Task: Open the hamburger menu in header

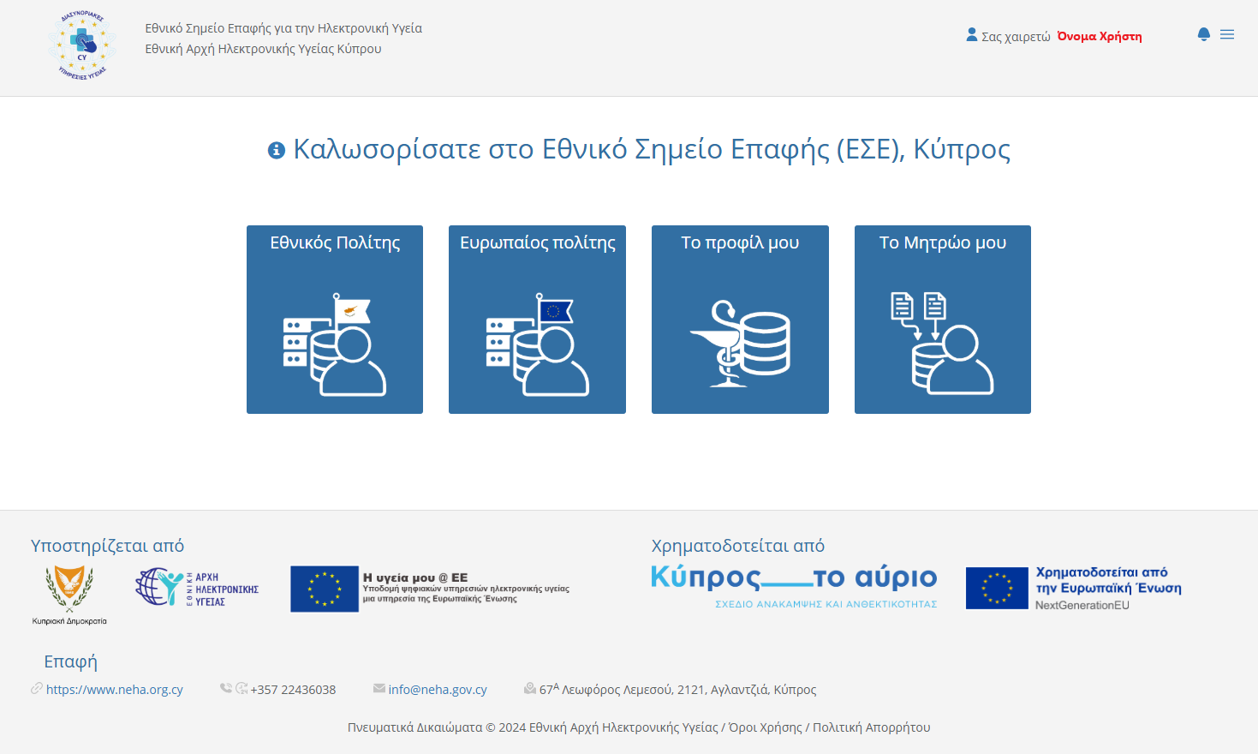Action: click(1227, 34)
